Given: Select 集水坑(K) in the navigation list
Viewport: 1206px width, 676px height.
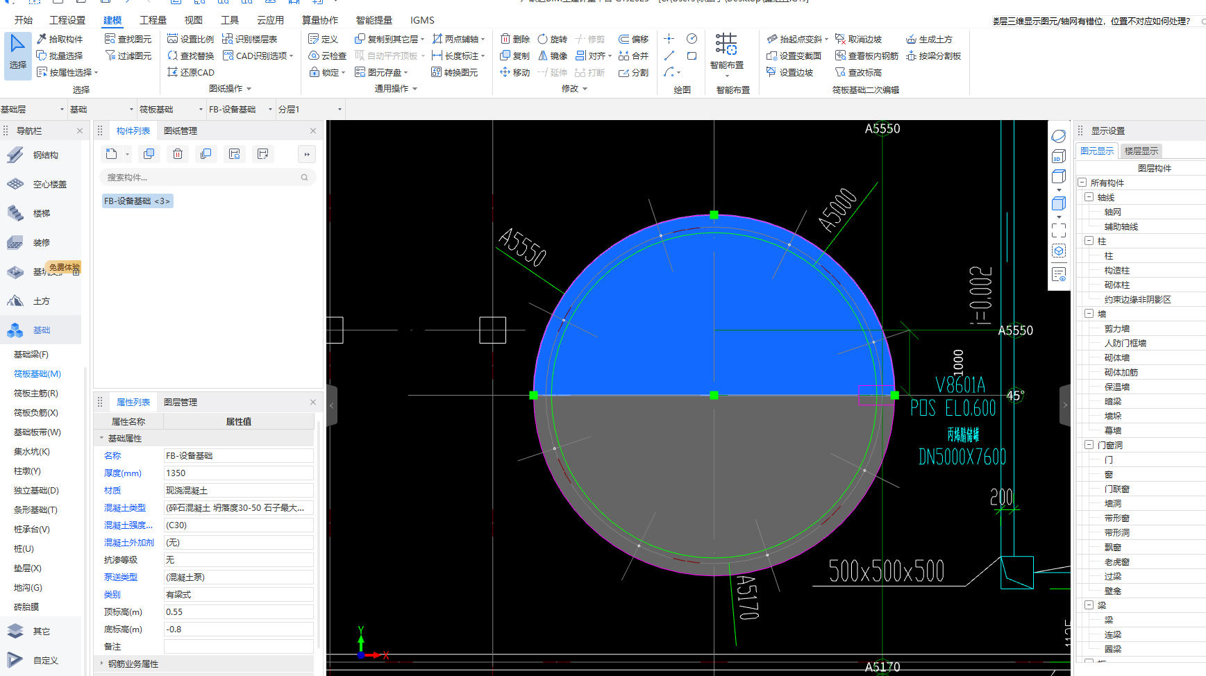Looking at the screenshot, I should [32, 451].
